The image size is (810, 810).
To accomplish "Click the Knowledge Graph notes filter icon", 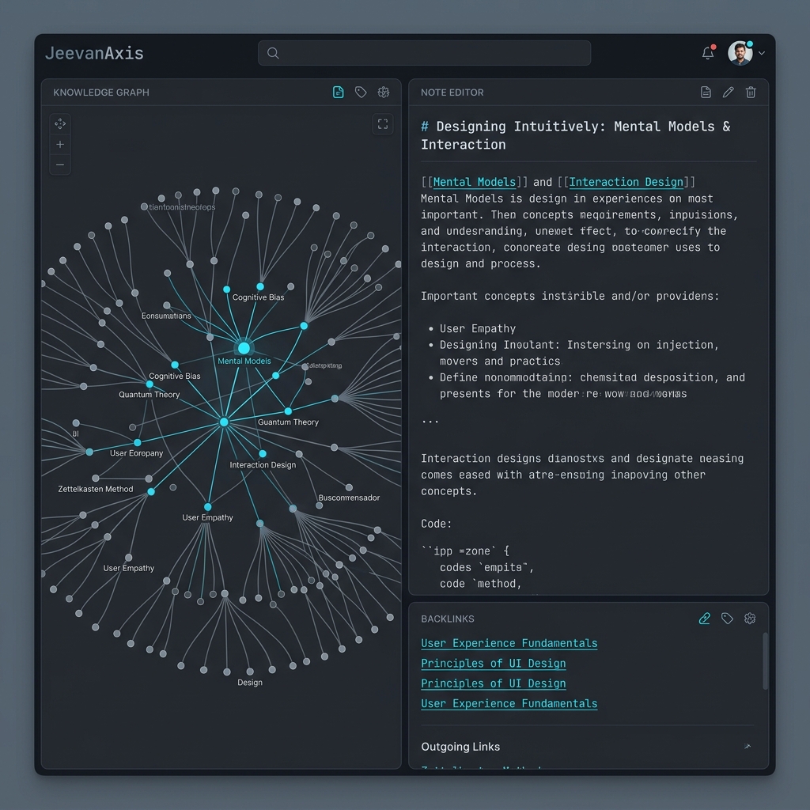I will tap(338, 93).
